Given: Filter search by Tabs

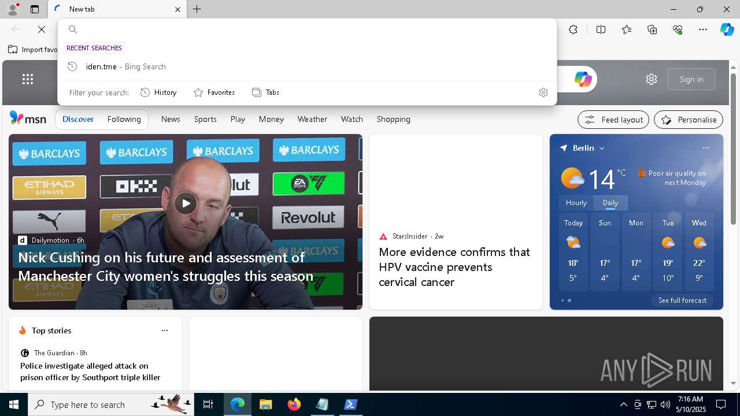Looking at the screenshot, I should click(x=265, y=92).
